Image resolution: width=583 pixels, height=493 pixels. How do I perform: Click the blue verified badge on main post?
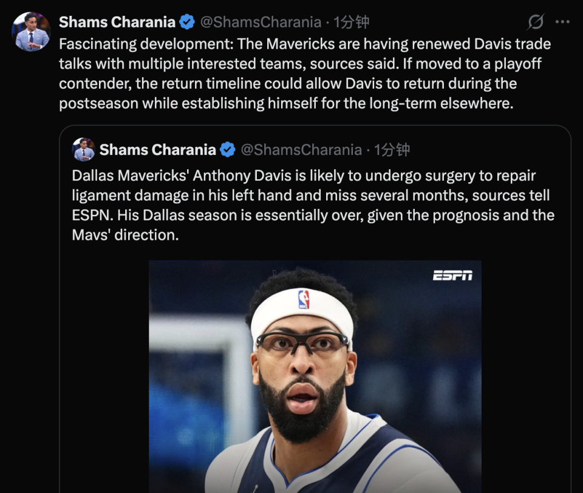[187, 22]
